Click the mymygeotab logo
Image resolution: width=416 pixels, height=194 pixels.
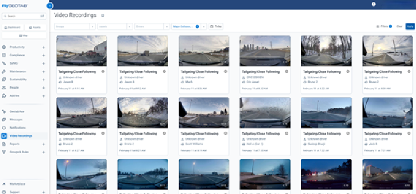tap(14, 5)
